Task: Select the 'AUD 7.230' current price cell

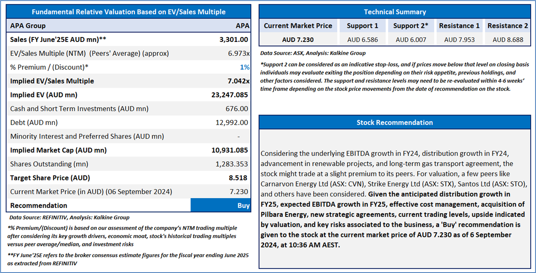Action: click(x=298, y=40)
